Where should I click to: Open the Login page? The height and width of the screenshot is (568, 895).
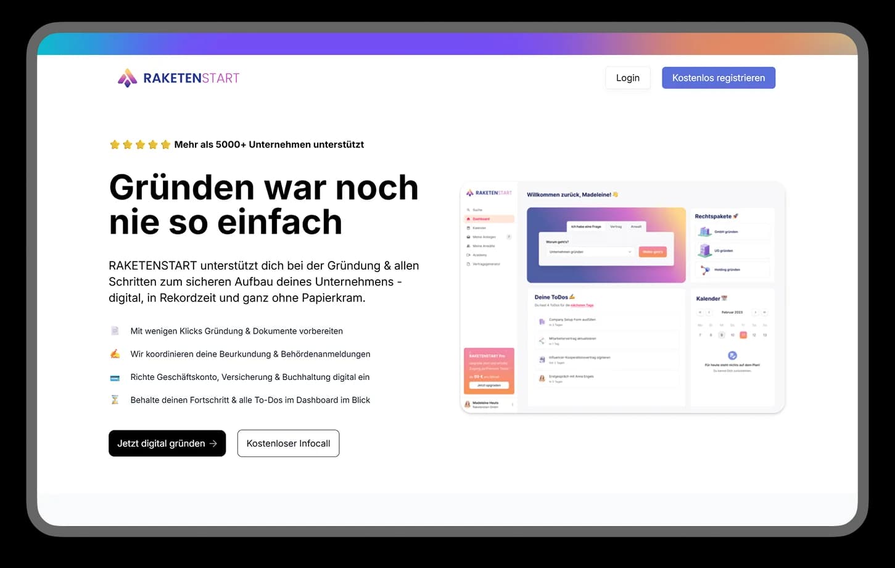(627, 78)
